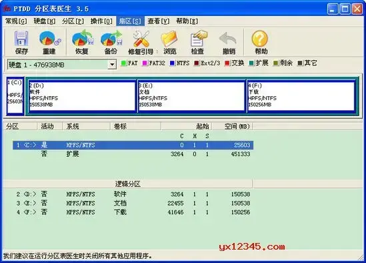
Task: Open the 帮助 question mark icon
Action: [261, 43]
